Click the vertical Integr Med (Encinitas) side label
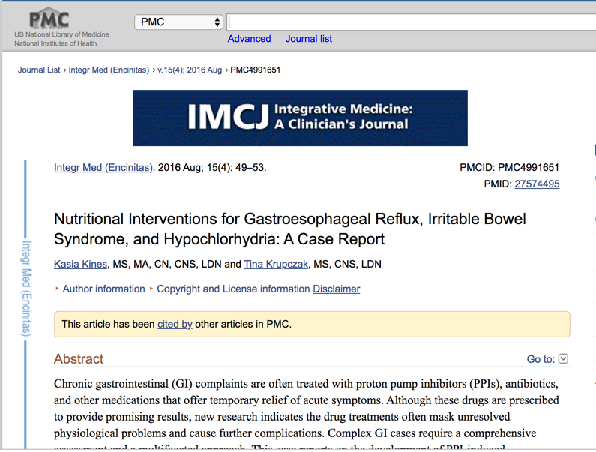The width and height of the screenshot is (596, 452). pyautogui.click(x=26, y=288)
